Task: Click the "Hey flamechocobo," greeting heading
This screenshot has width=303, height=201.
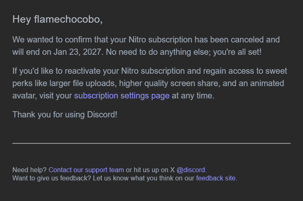Action: (x=57, y=19)
